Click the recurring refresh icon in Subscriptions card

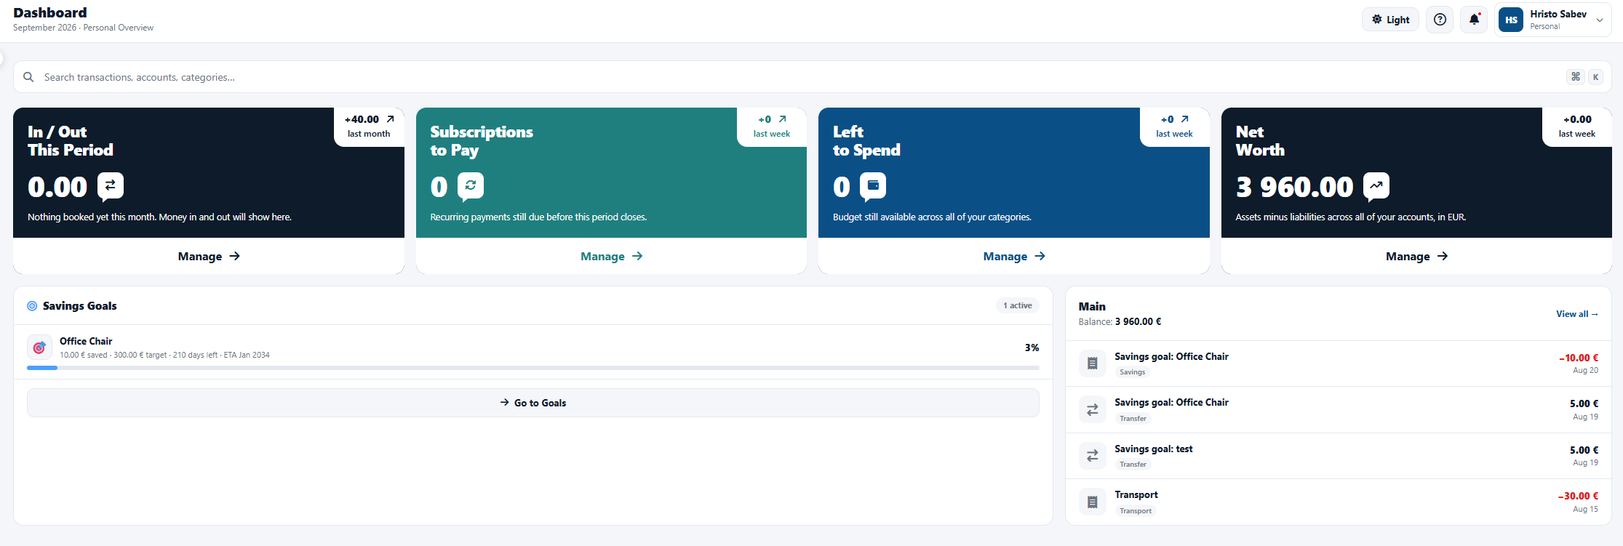click(471, 186)
